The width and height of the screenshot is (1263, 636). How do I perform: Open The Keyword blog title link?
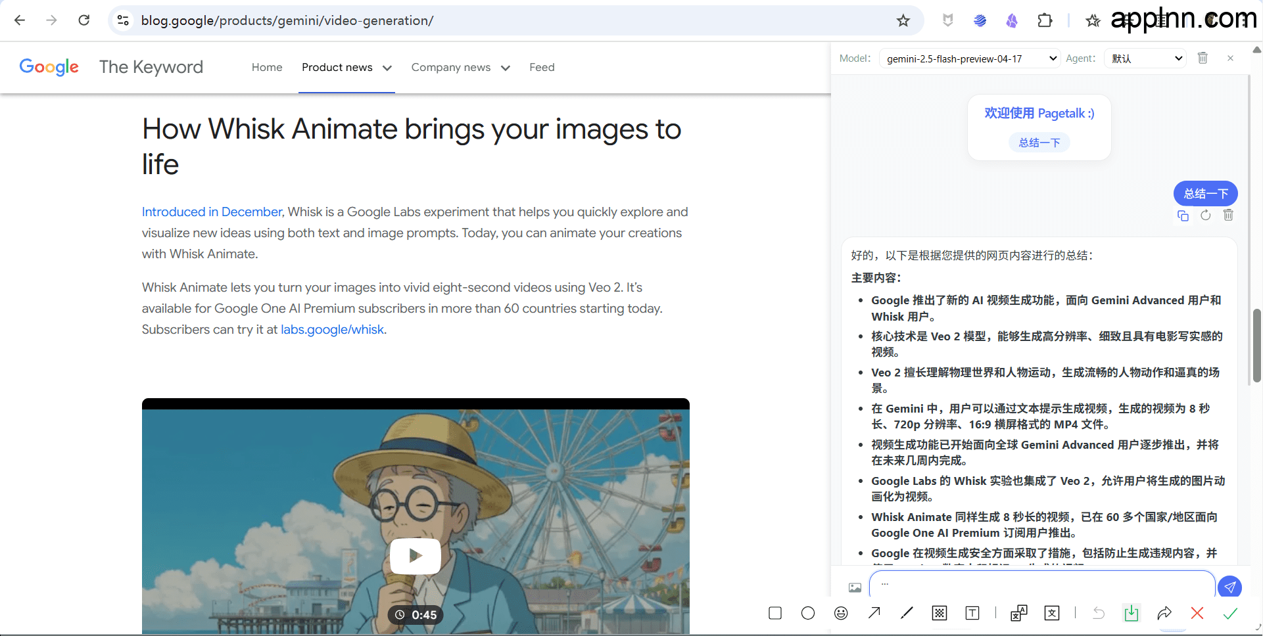pyautogui.click(x=151, y=67)
